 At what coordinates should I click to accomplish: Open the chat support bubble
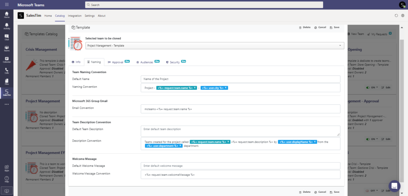(394, 186)
